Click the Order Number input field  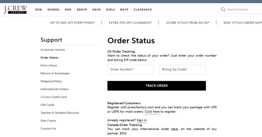click(x=131, y=70)
